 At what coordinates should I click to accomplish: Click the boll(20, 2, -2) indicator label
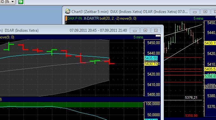109,18
